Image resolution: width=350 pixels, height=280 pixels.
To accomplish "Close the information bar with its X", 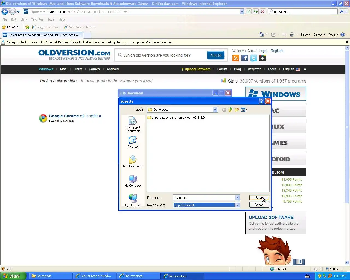I will pos(347,42).
